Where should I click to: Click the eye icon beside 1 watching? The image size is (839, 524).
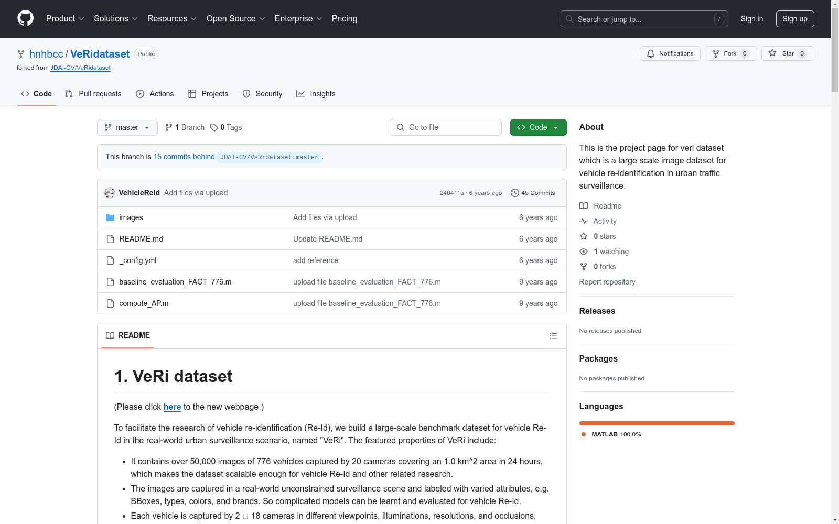pyautogui.click(x=584, y=252)
